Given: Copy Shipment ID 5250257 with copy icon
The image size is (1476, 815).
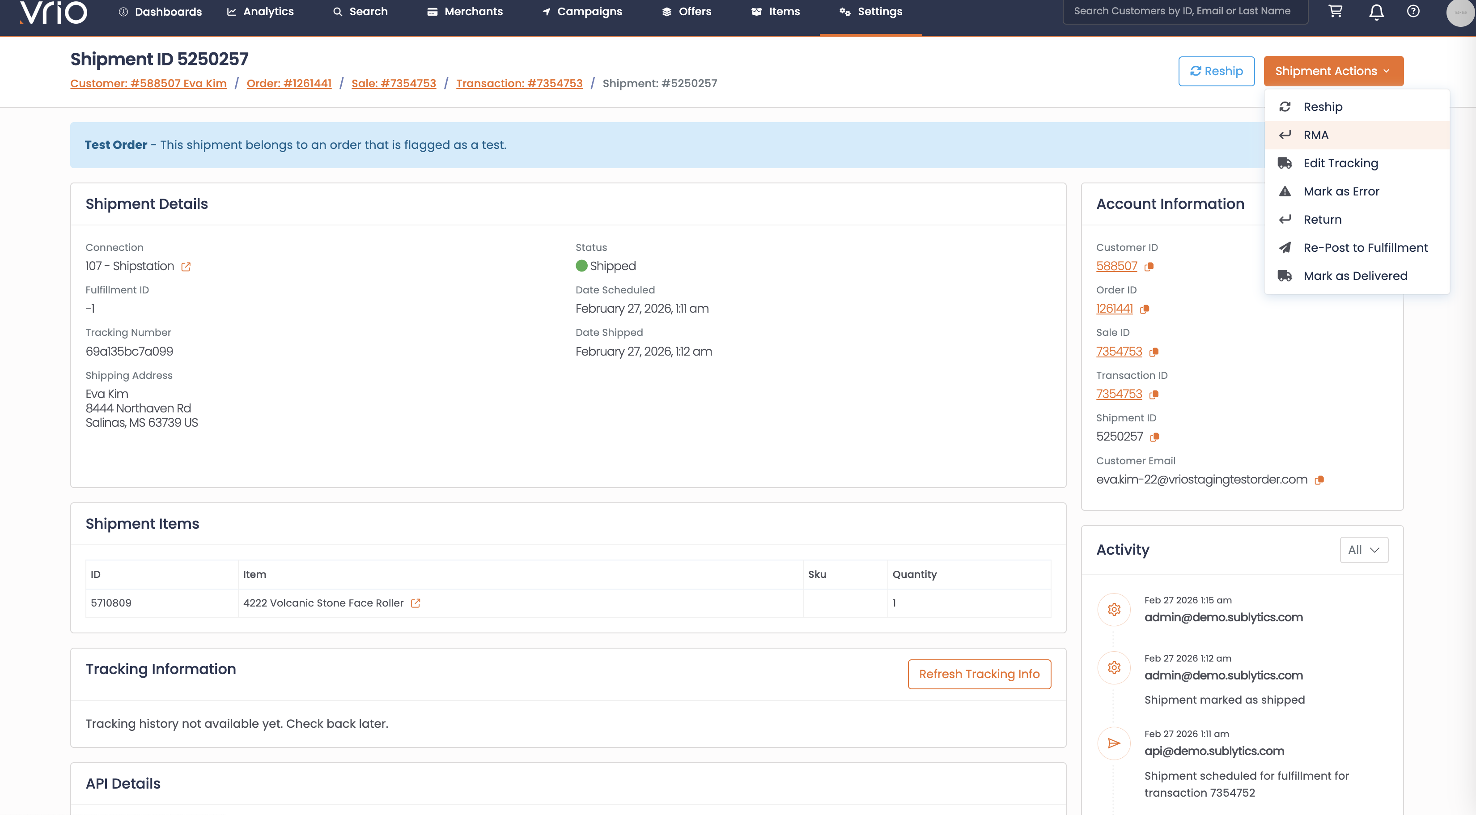Looking at the screenshot, I should tap(1154, 437).
